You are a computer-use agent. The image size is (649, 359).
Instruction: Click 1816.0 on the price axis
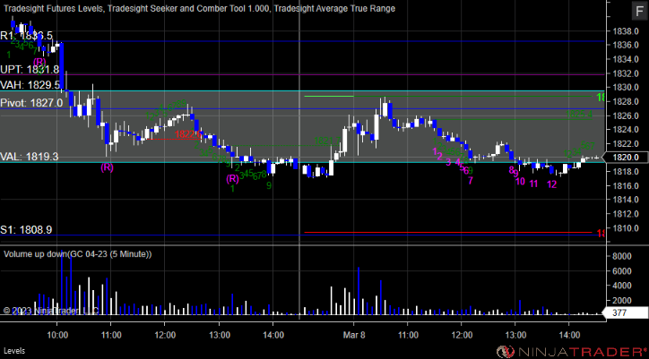(625, 185)
